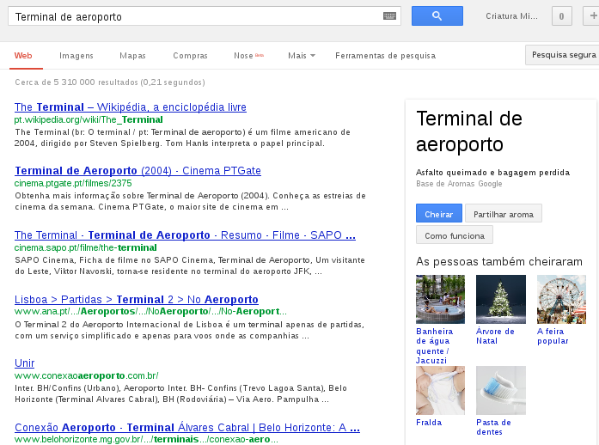Click the pt.wikipedia.org/wiki/The_Terminal URL
Viewport: 599px width, 445px height.
point(89,120)
